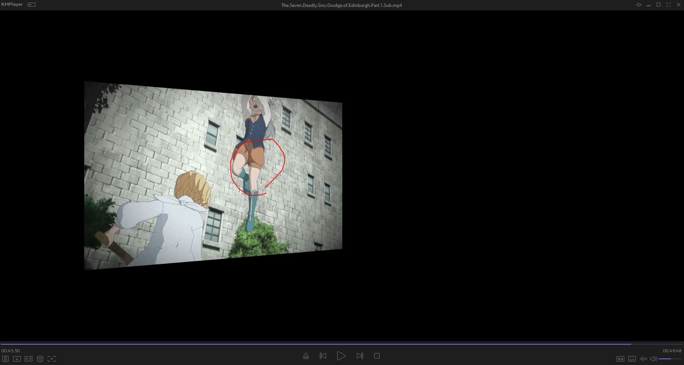The image size is (684, 365).
Task: Mute the speaker volume
Action: click(654, 359)
